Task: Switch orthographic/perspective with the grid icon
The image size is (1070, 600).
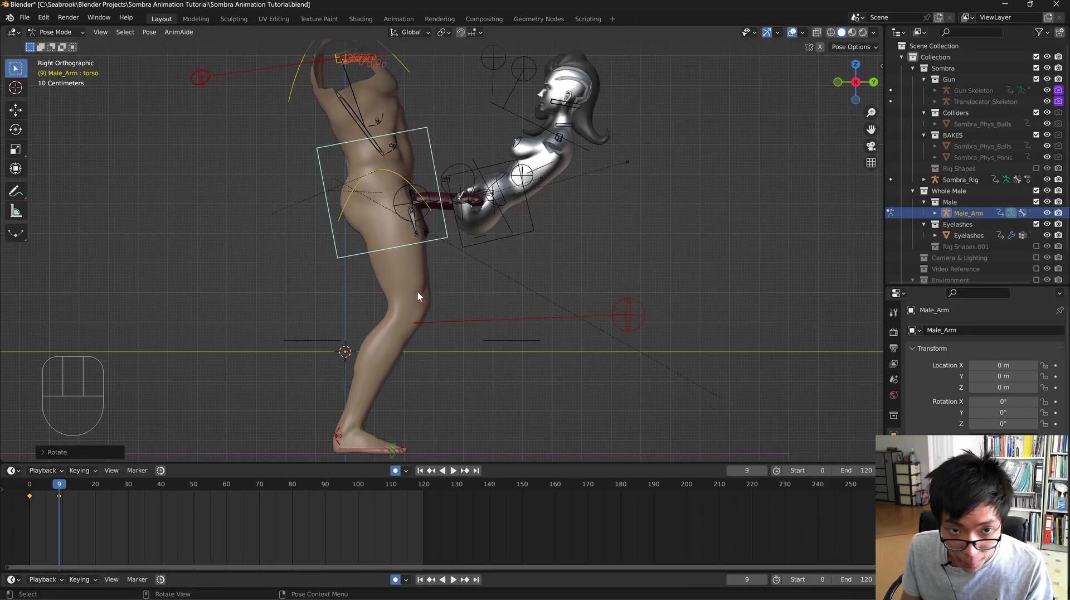Action: [871, 163]
